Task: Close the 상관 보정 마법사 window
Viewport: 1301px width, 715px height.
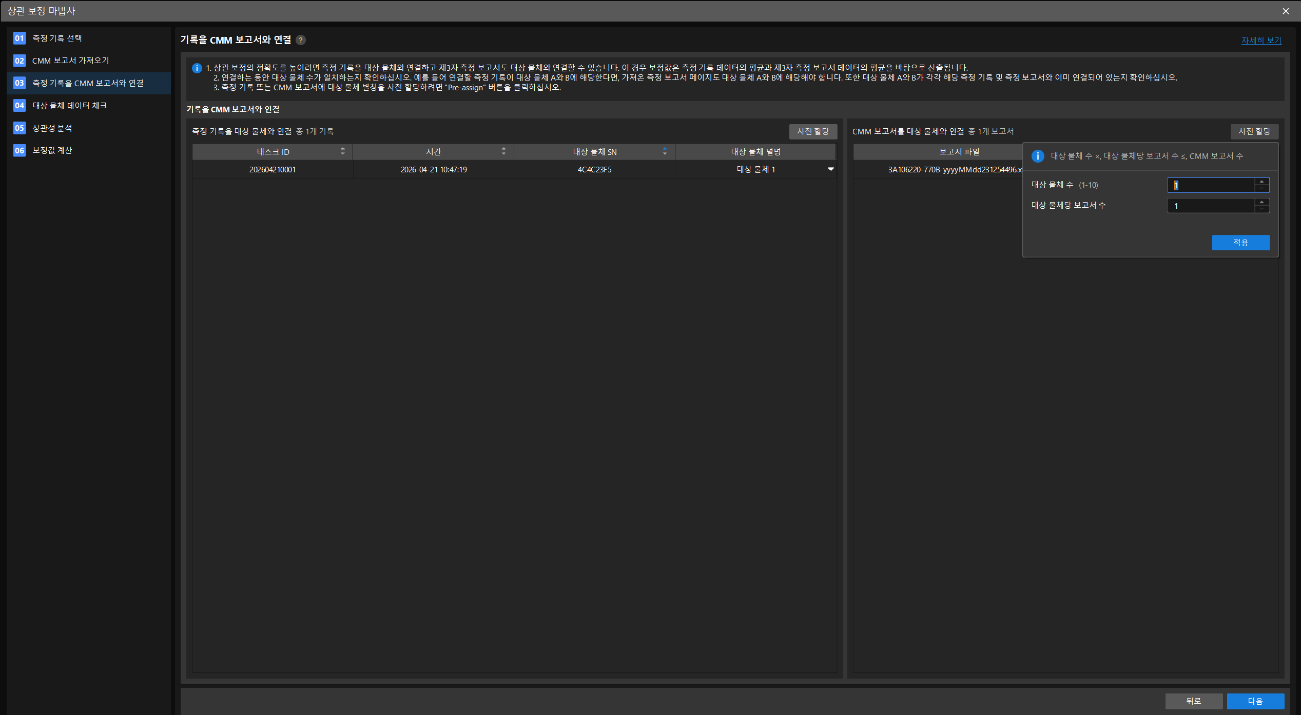Action: pyautogui.click(x=1286, y=11)
